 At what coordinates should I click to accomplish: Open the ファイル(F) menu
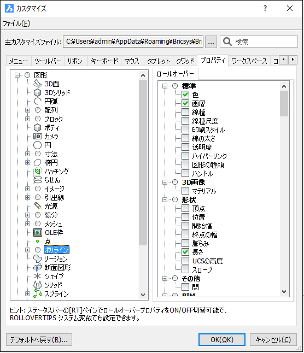[x=16, y=23]
